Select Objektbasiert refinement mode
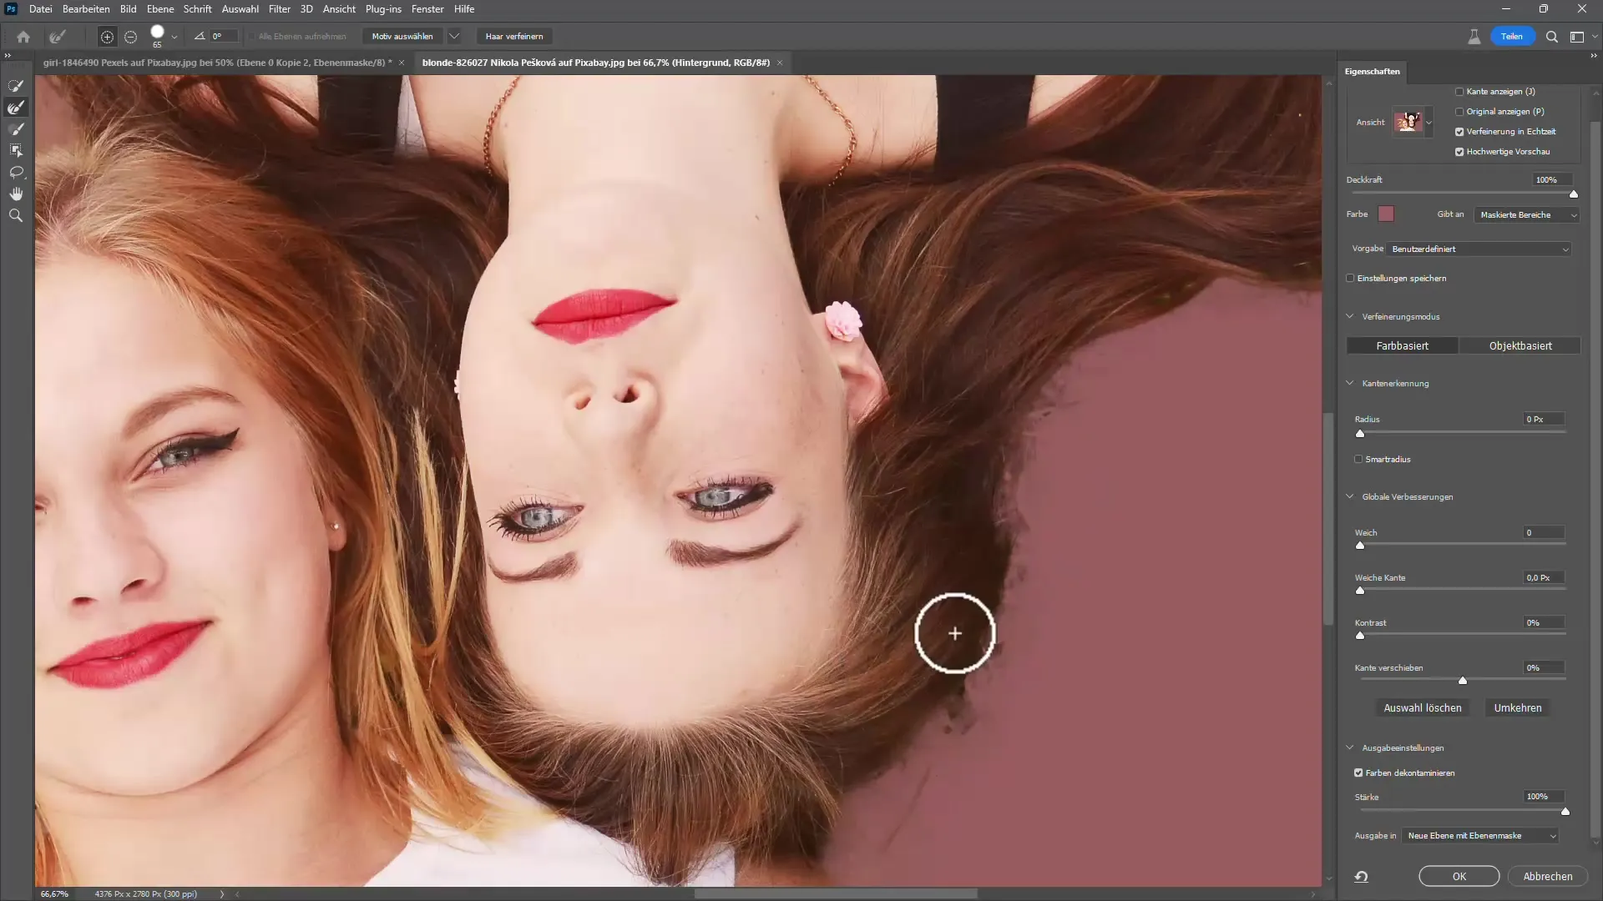1603x901 pixels. point(1520,346)
